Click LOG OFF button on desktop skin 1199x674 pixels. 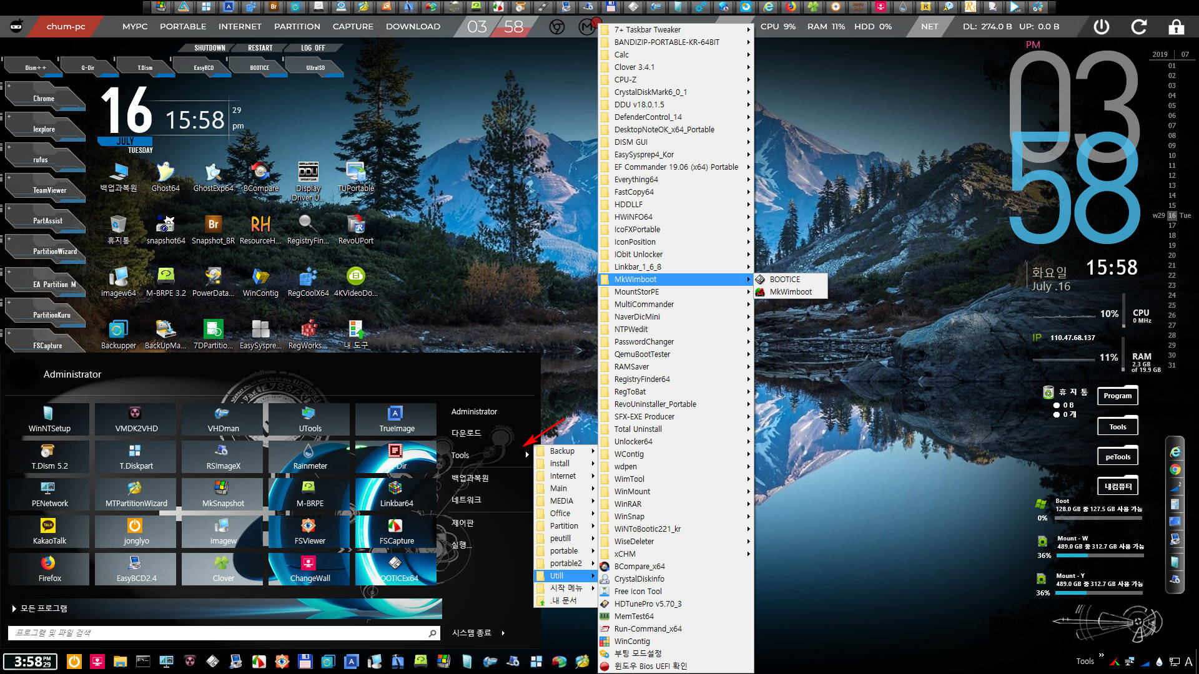tap(313, 47)
